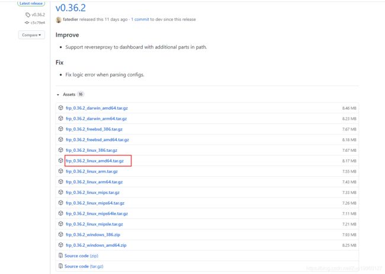Download frp_0.36.2_darwin_amd64.tar.gz
The height and width of the screenshot is (274, 385).
point(97,108)
